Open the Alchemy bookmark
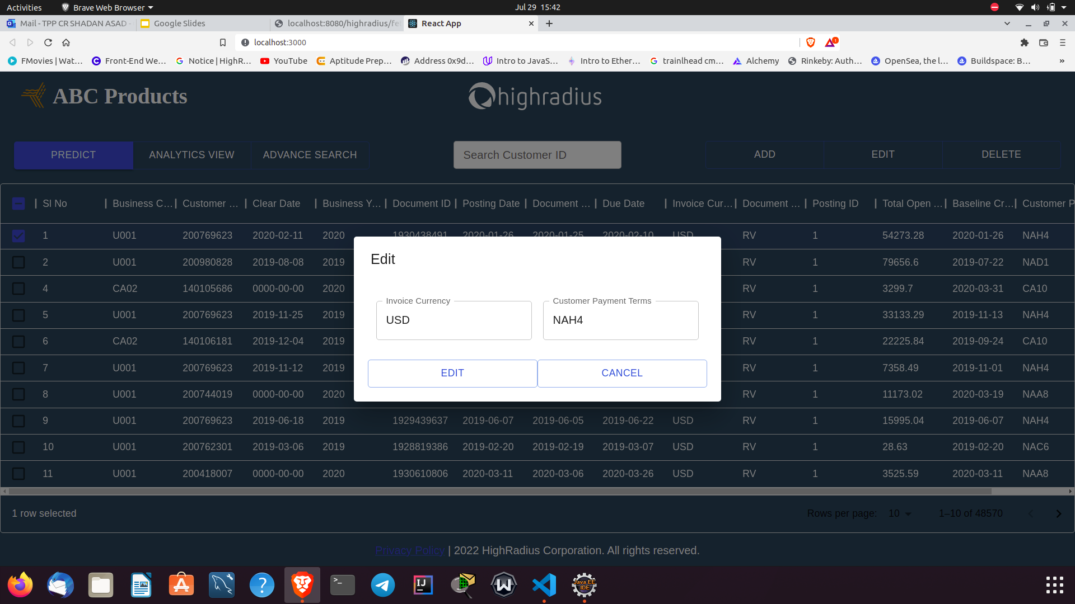 pos(755,61)
